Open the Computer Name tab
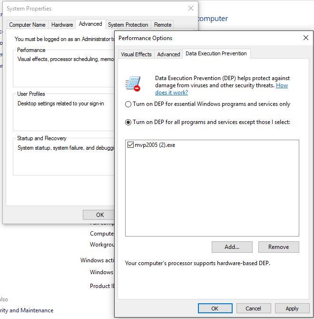The image size is (314, 319). pos(28,25)
